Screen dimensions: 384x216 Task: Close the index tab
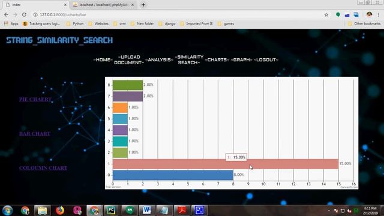point(65,5)
